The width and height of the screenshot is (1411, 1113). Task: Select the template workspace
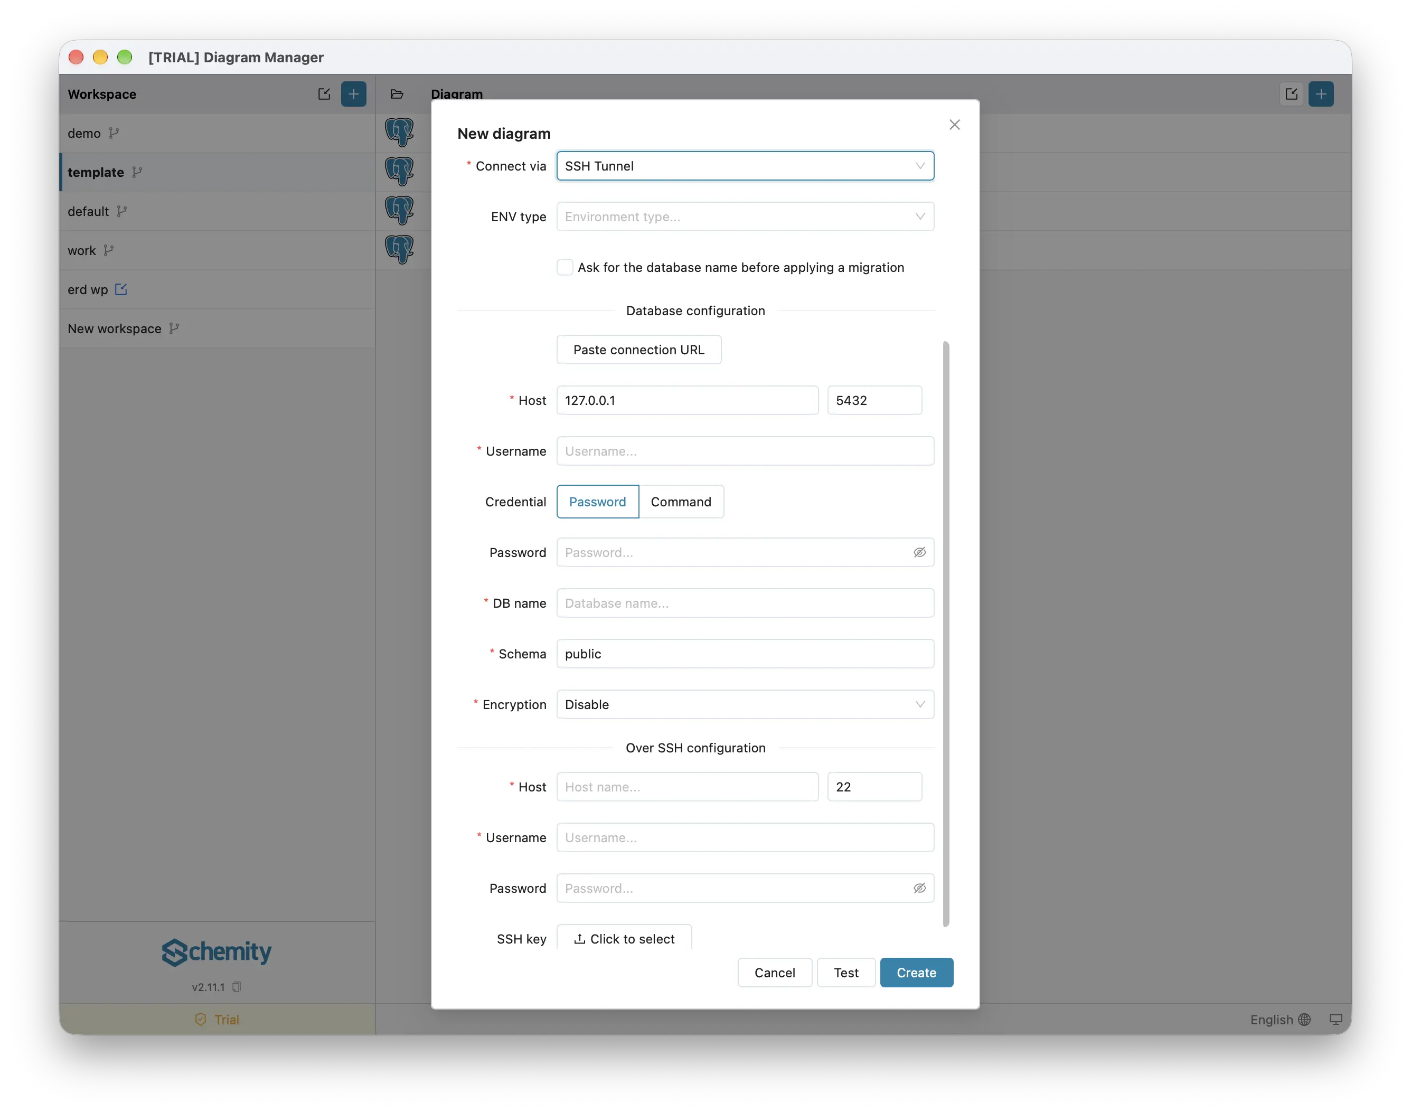pos(217,172)
